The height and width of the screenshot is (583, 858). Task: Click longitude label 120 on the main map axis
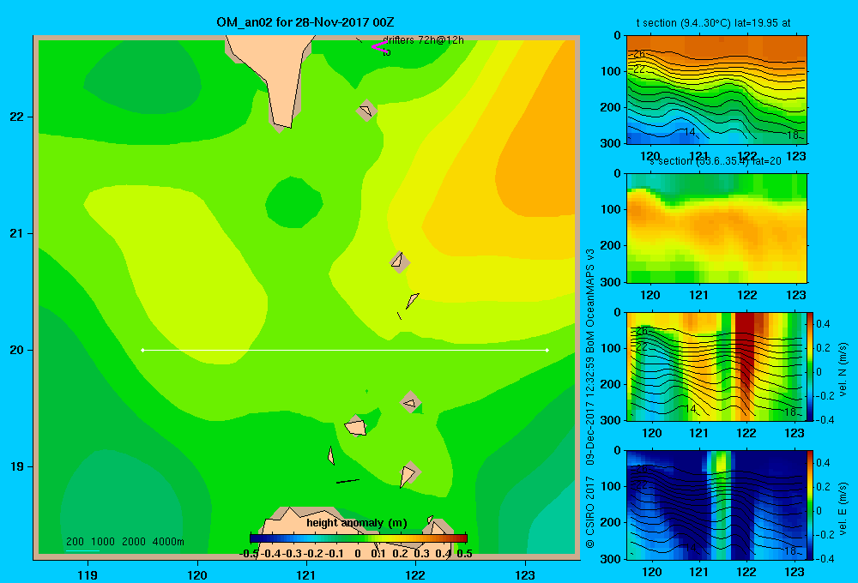pos(197,574)
